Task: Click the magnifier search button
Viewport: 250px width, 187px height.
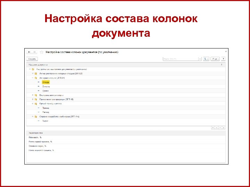Action: [206, 59]
